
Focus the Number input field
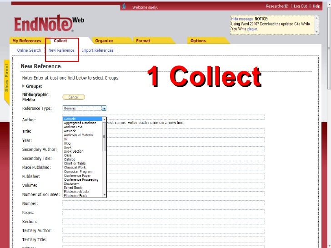click(163, 203)
